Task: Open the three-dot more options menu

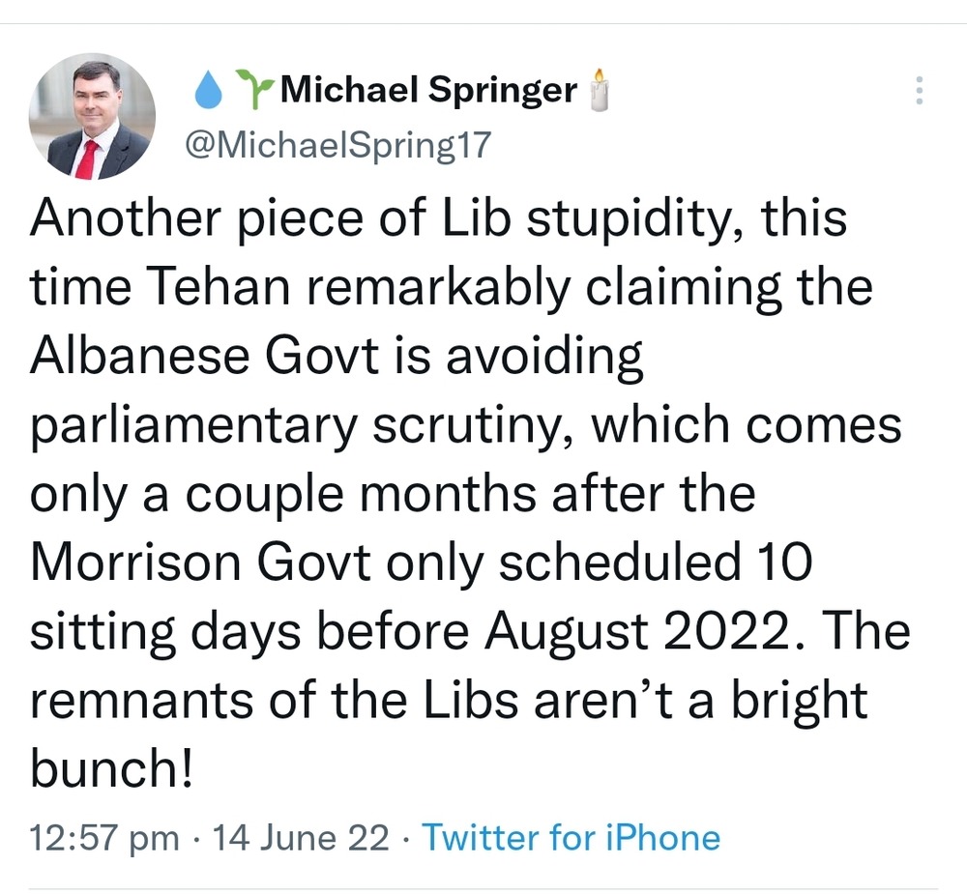Action: 919,91
